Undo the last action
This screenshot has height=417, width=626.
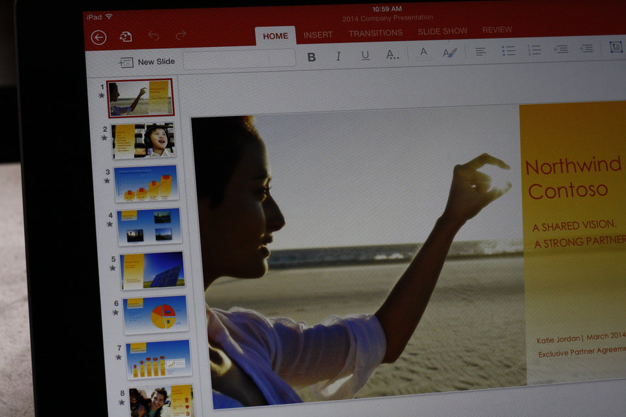[x=153, y=36]
